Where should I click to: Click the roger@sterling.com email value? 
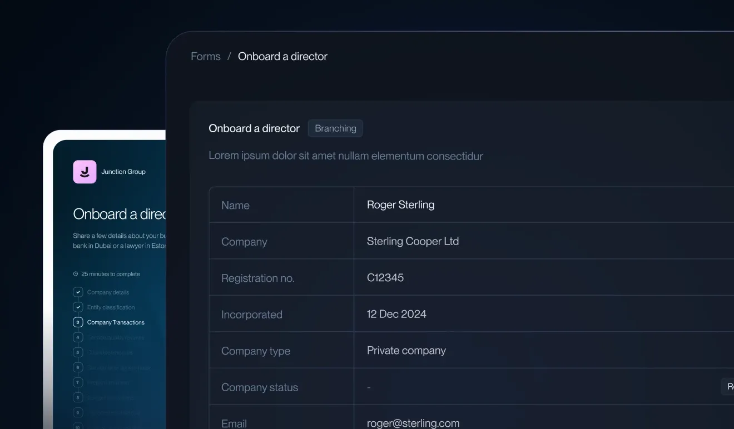pyautogui.click(x=413, y=423)
